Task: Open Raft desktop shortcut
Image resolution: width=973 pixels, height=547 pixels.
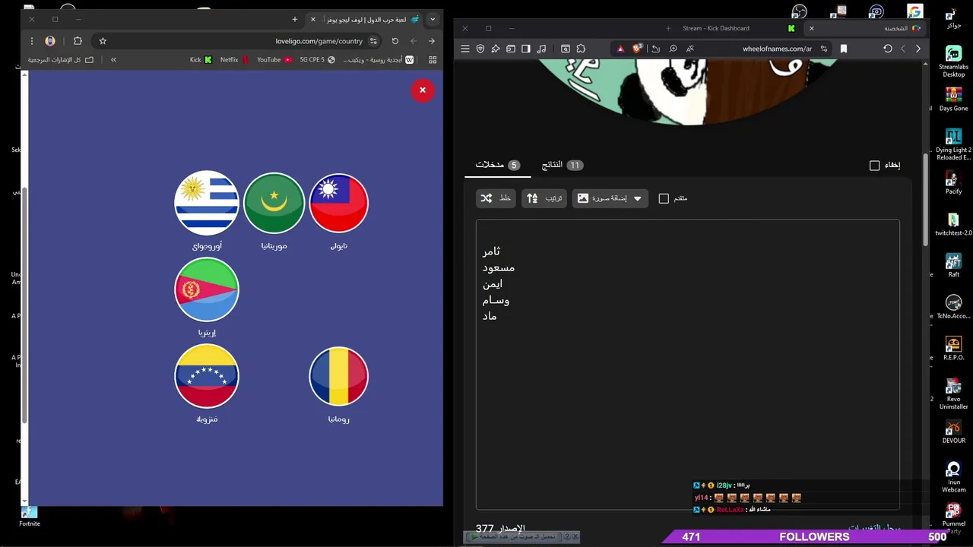Action: pos(953,266)
